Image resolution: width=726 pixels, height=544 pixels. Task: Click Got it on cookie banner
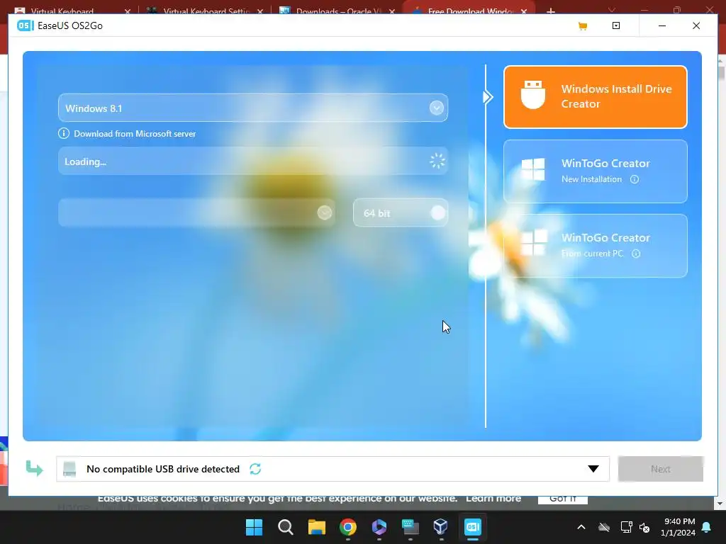point(562,499)
